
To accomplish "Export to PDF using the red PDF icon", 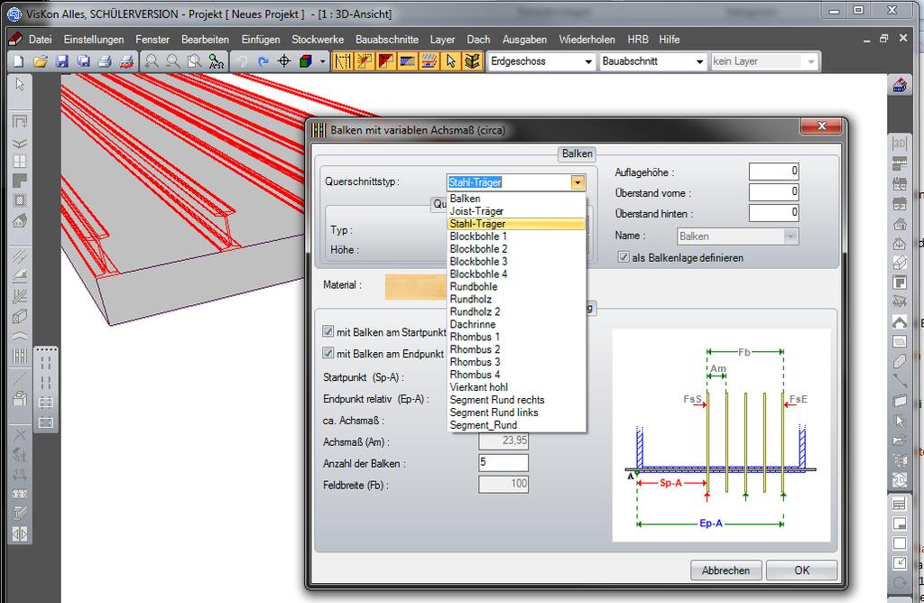I will pyautogui.click(x=126, y=61).
